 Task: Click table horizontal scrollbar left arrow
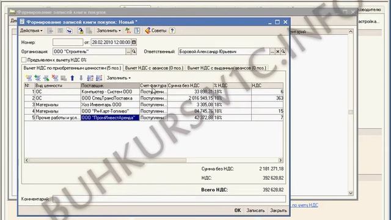(x=27, y=160)
